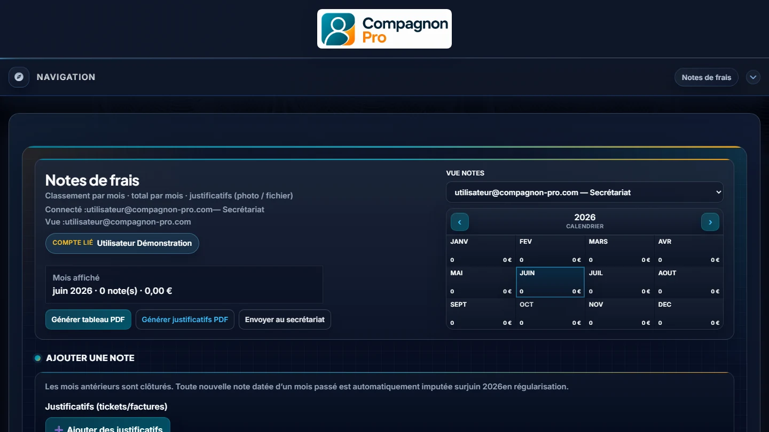
Task: Click Générer justificatifs PDF button
Action: (x=185, y=319)
